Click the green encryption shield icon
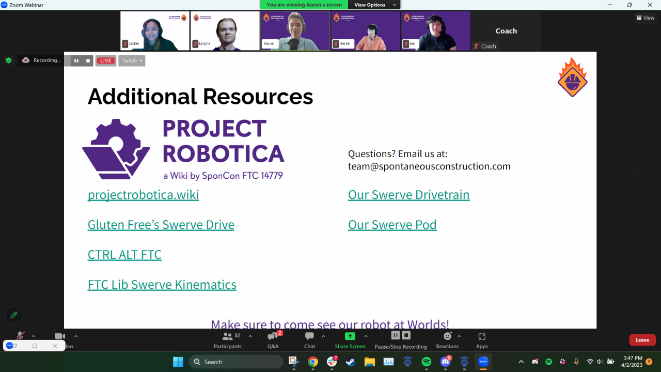This screenshot has width=661, height=372. [8, 60]
